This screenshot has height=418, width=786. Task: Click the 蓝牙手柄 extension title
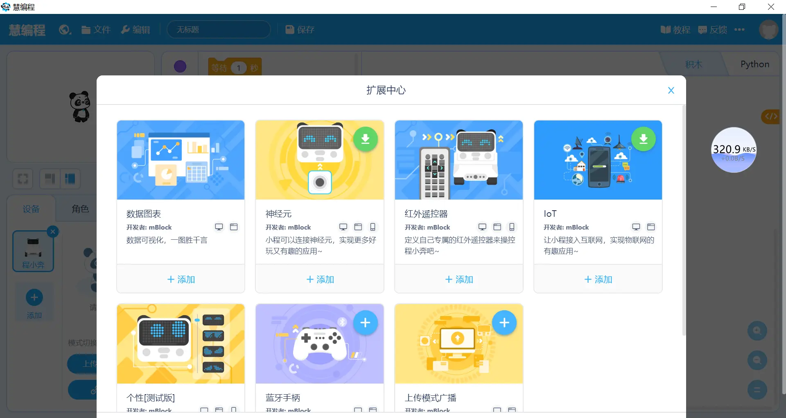283,398
